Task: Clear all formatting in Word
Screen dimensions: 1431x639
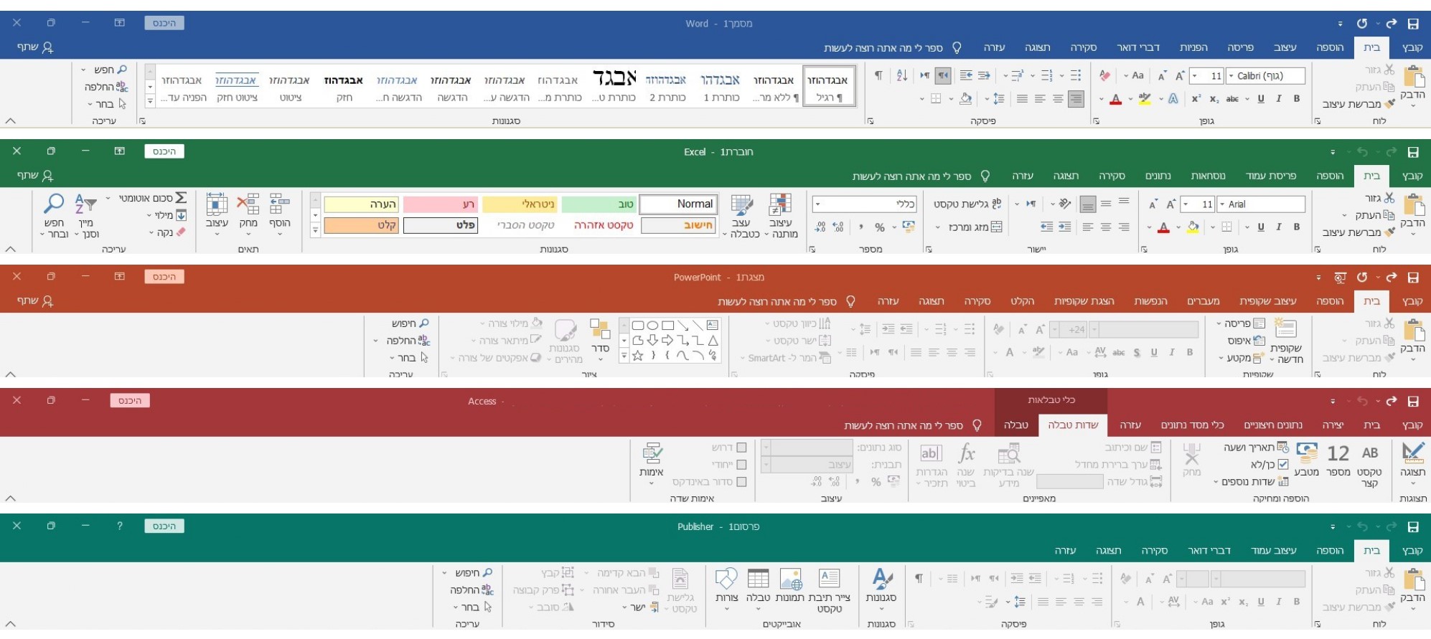Action: point(1105,75)
